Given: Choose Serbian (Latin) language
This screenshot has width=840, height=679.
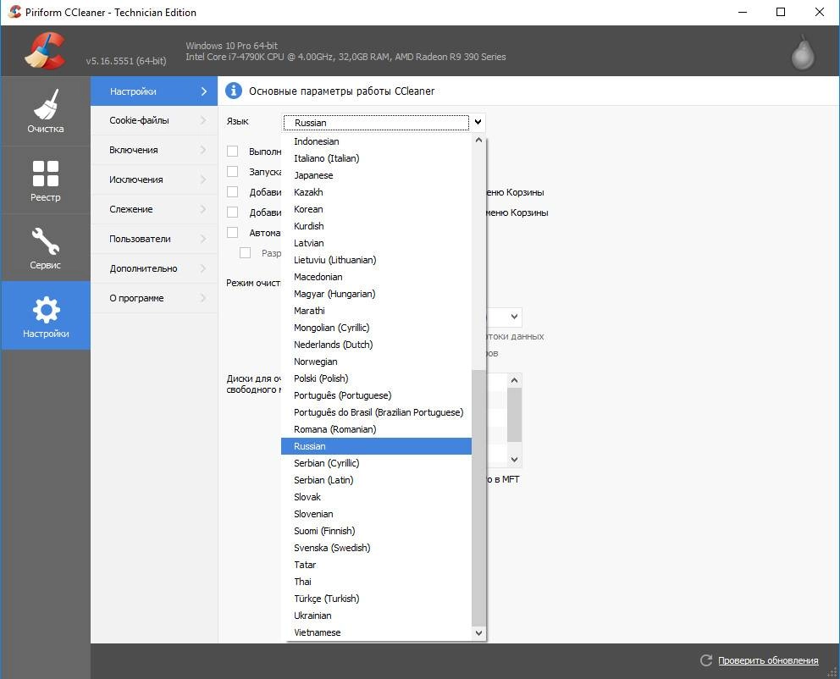Looking at the screenshot, I should click(x=376, y=480).
